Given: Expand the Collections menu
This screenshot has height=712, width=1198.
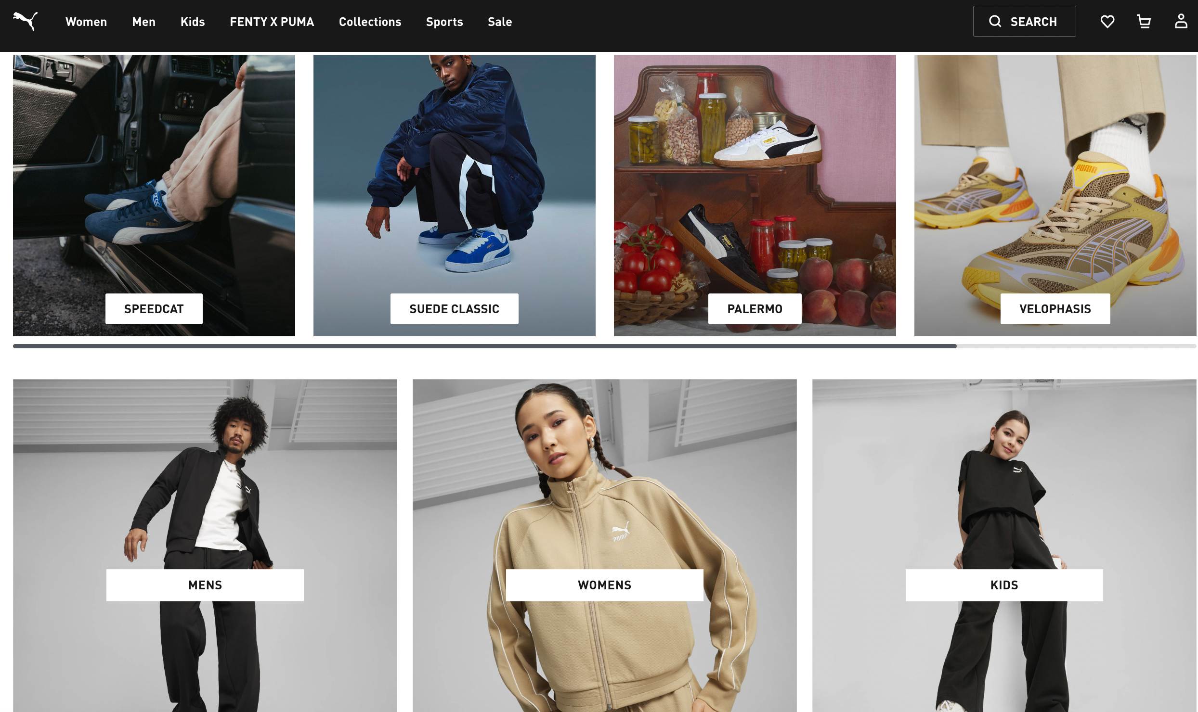Looking at the screenshot, I should pyautogui.click(x=370, y=22).
